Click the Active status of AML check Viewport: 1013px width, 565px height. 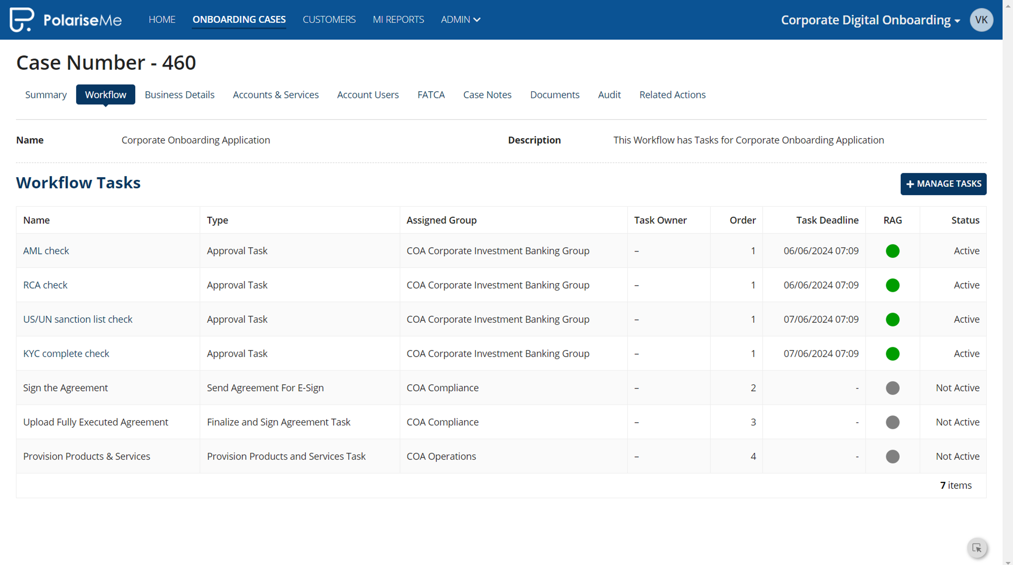(x=966, y=250)
